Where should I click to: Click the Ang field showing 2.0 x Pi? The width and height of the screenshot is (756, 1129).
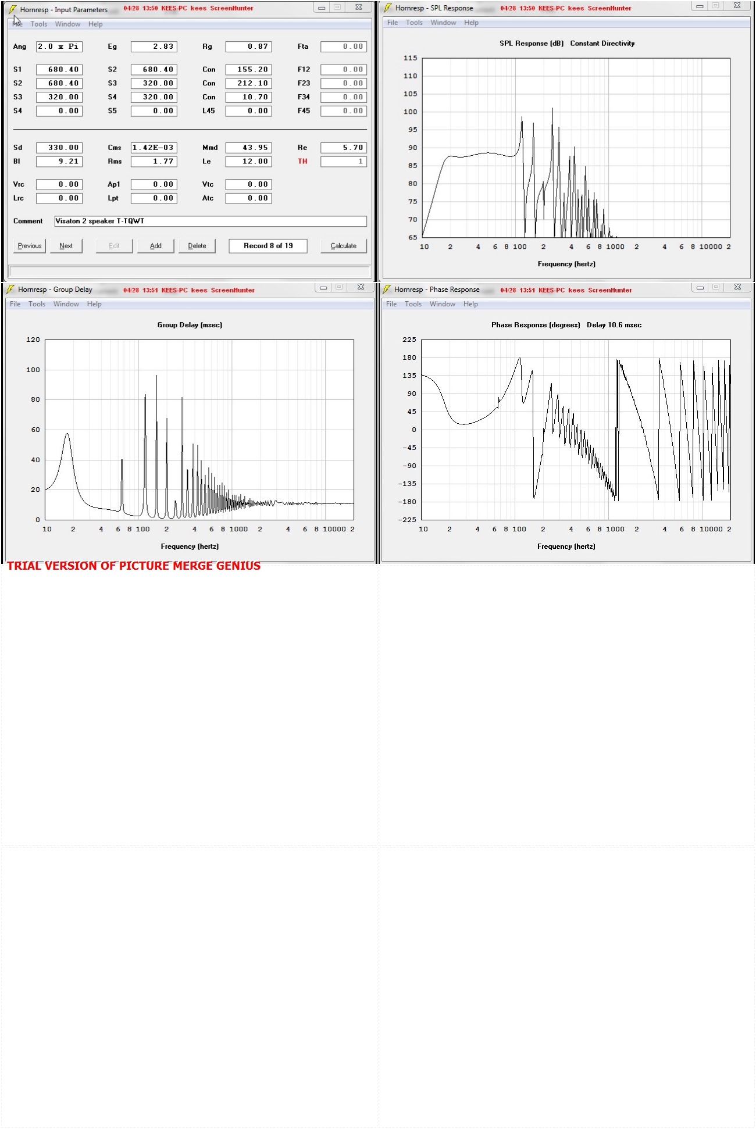(59, 47)
